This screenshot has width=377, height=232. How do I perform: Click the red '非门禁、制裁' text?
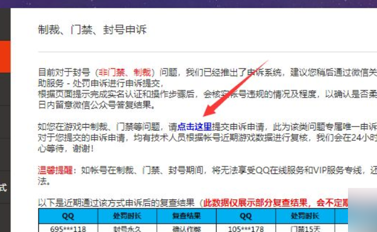(x=125, y=72)
